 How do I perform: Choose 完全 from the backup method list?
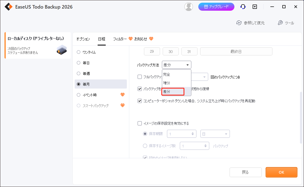tap(176, 74)
